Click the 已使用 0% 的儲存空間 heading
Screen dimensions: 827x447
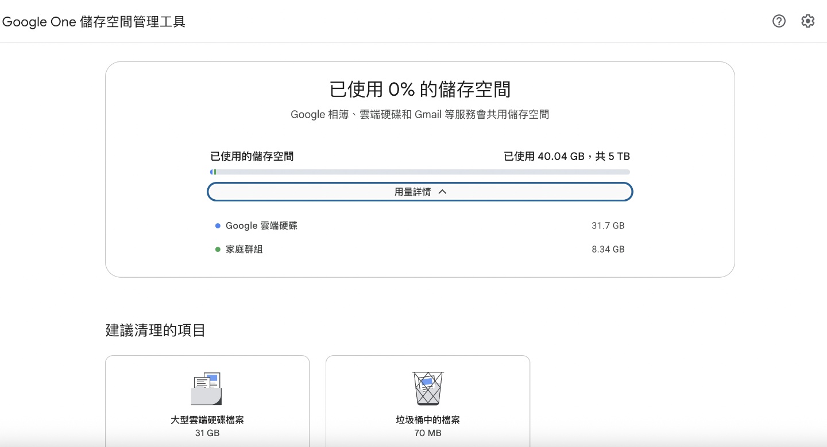pyautogui.click(x=420, y=90)
